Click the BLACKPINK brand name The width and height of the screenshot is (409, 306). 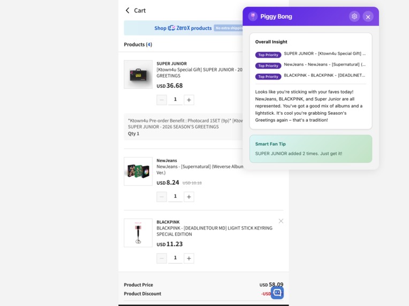(x=168, y=222)
